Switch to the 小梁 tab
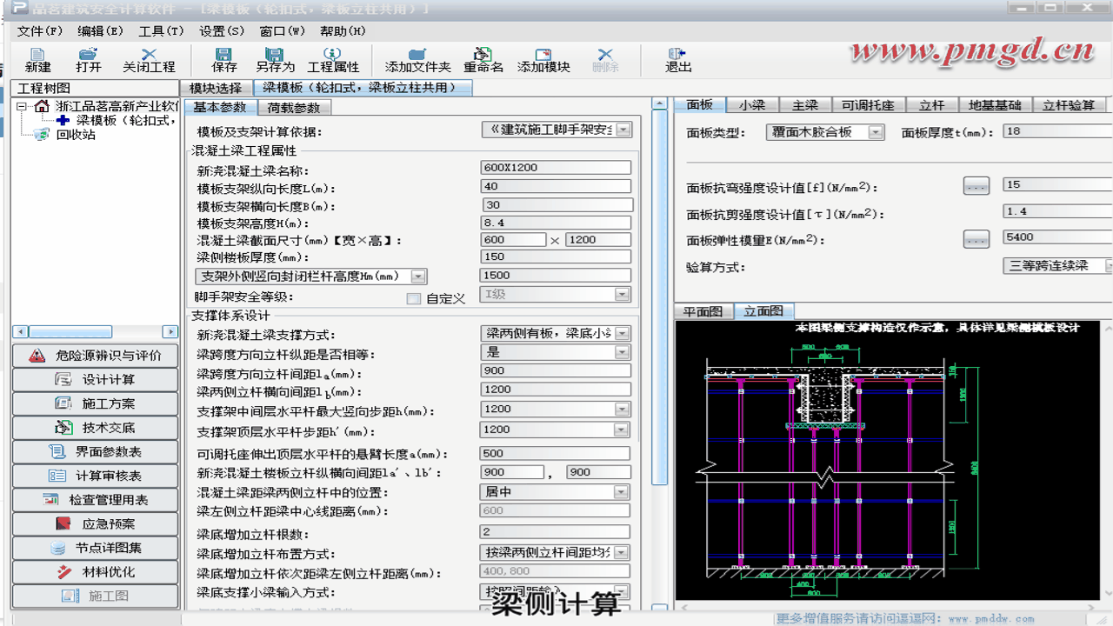 (x=752, y=105)
